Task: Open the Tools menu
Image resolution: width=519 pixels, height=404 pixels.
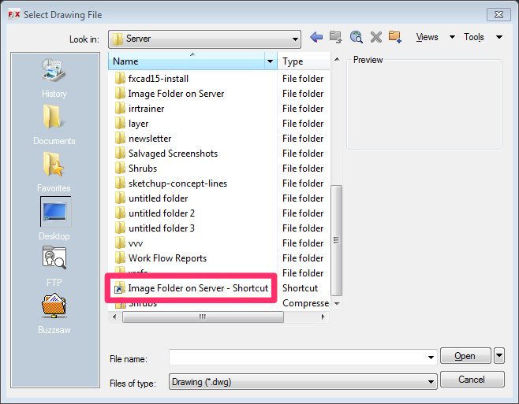Action: click(x=474, y=37)
